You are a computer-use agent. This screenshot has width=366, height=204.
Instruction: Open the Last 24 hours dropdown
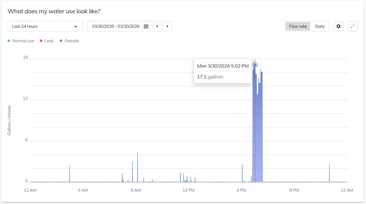pos(45,26)
